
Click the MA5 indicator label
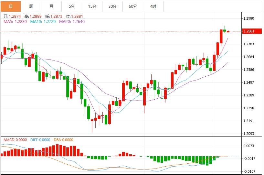click(15, 22)
